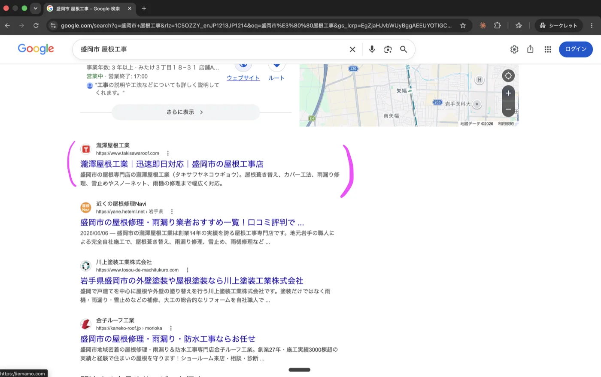Click the シークレット incognito indicator
The height and width of the screenshot is (377, 601).
[x=559, y=26]
